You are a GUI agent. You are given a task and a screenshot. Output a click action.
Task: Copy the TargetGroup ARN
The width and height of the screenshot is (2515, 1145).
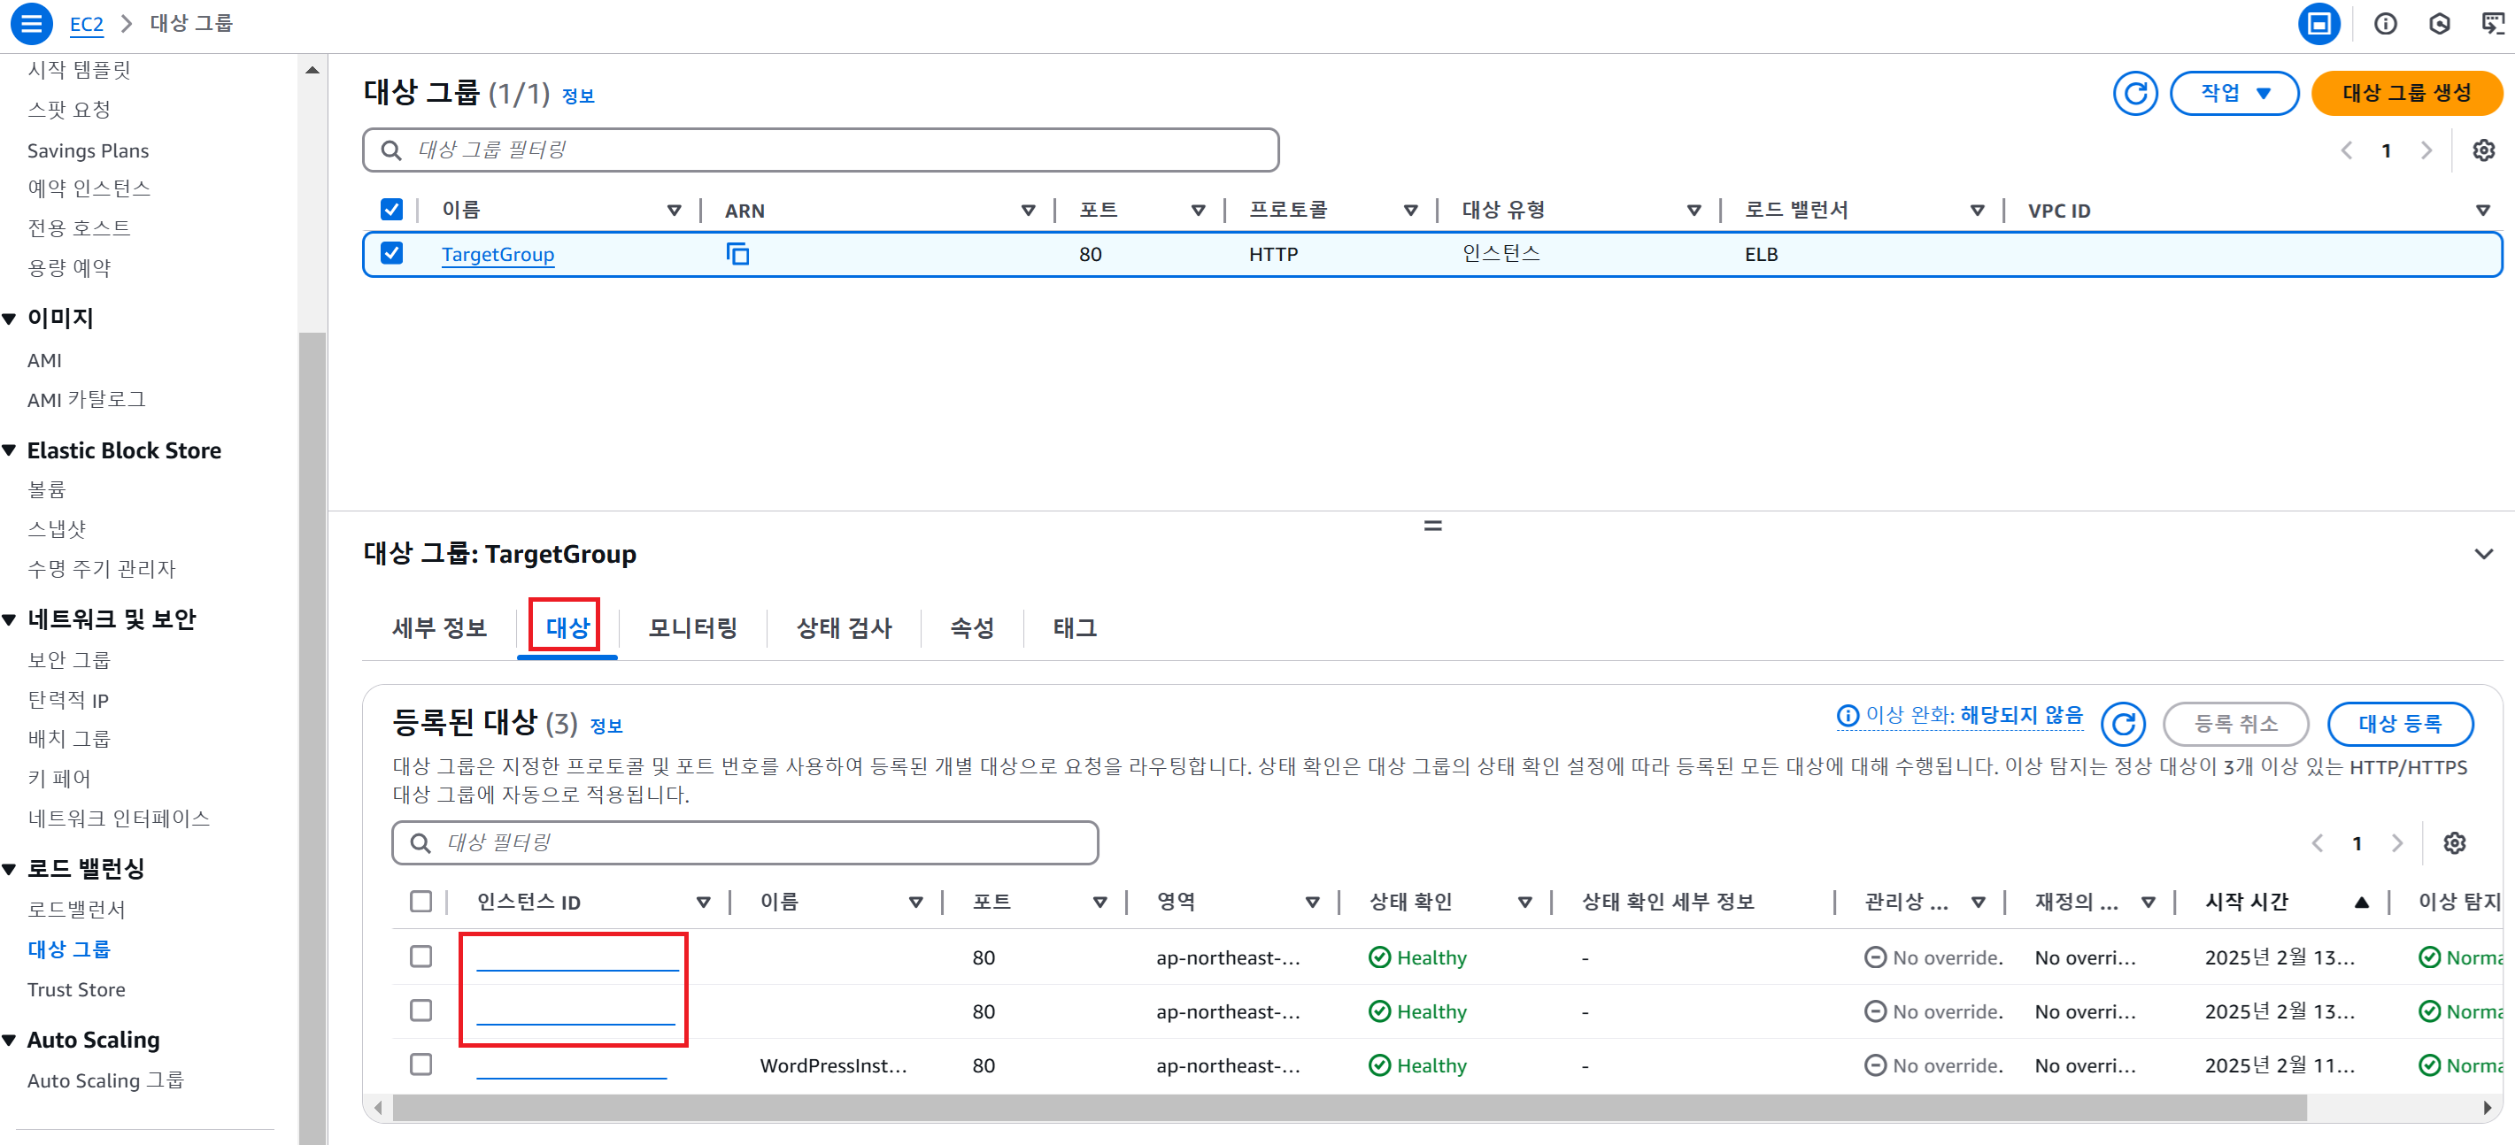(737, 254)
